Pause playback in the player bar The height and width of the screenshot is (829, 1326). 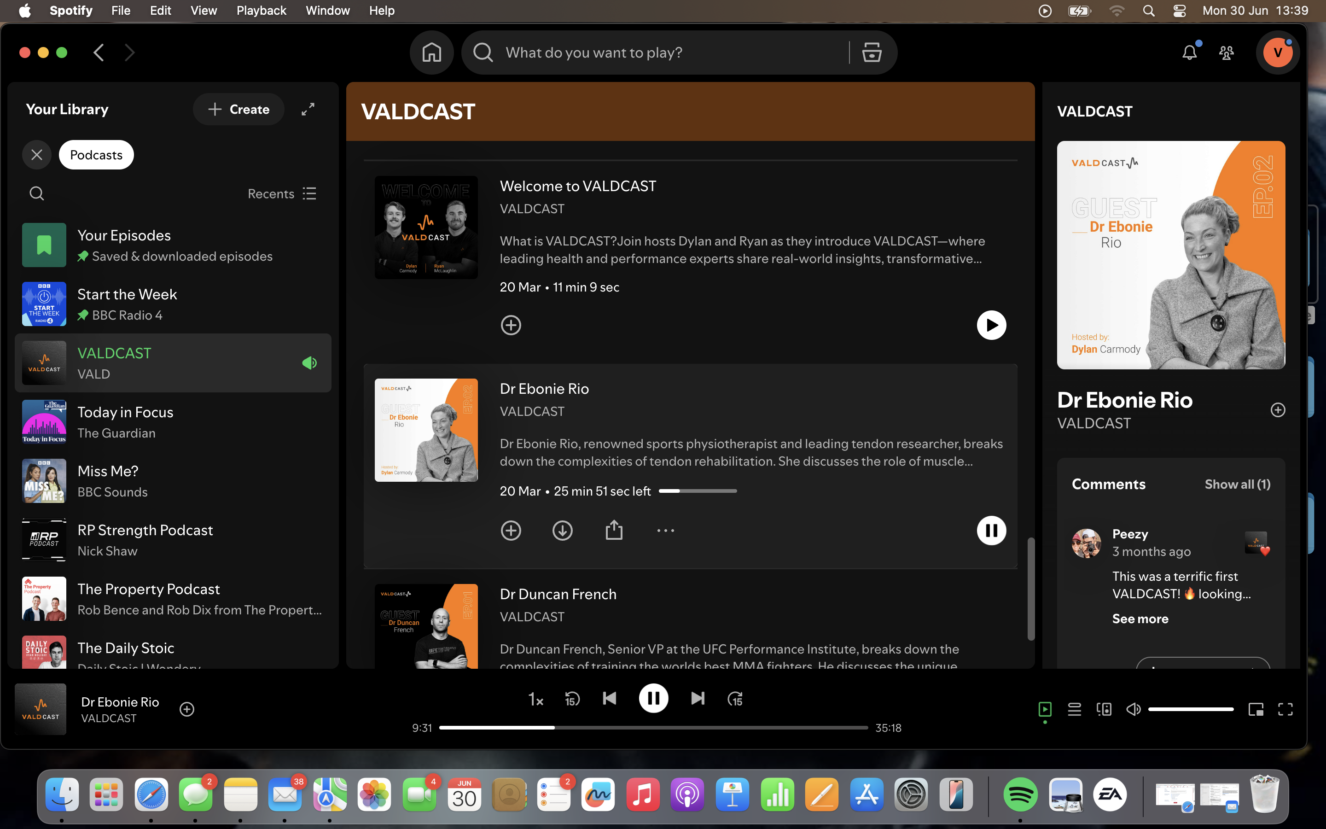653,698
